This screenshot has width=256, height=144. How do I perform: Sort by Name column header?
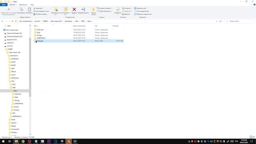point(36,26)
